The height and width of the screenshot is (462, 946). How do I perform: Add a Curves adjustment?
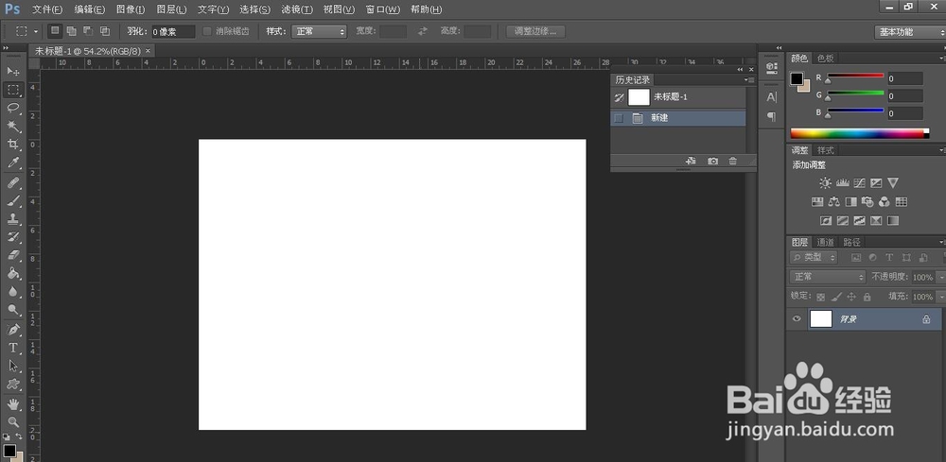click(x=860, y=183)
